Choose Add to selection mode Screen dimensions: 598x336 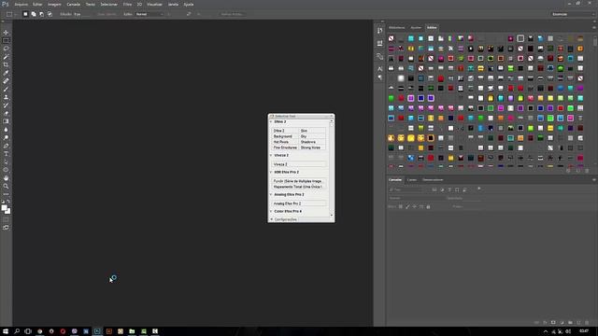coord(34,14)
